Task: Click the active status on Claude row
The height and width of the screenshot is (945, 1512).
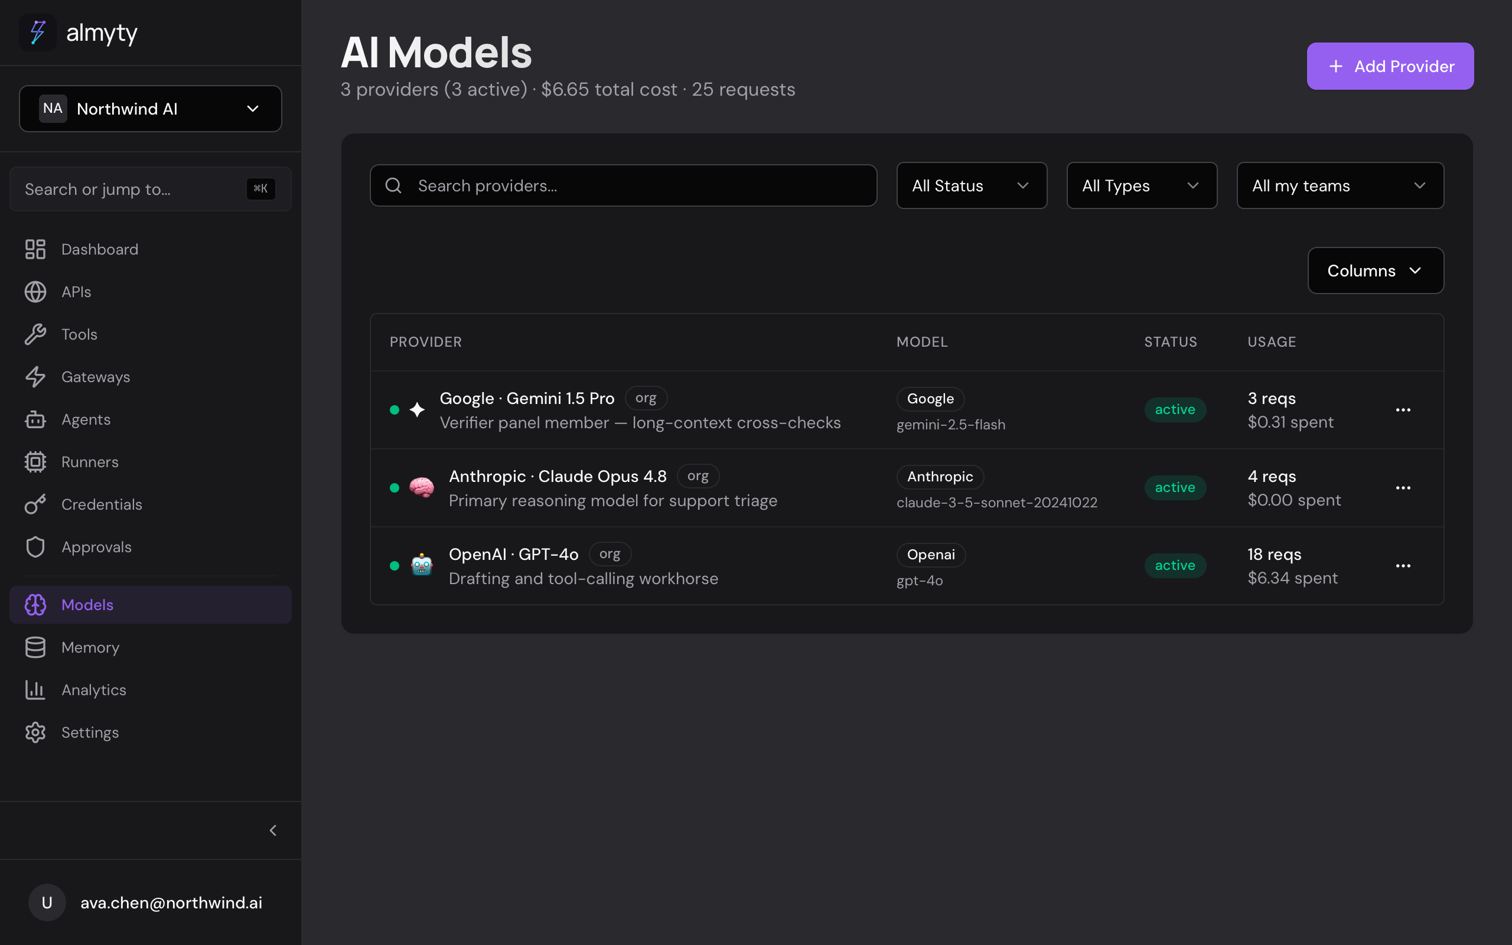Action: (x=1175, y=487)
